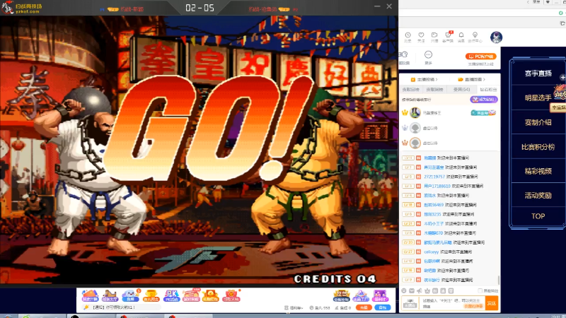Open the red alarm icon in gift bar
The height and width of the screenshot is (318, 566).
(231, 295)
